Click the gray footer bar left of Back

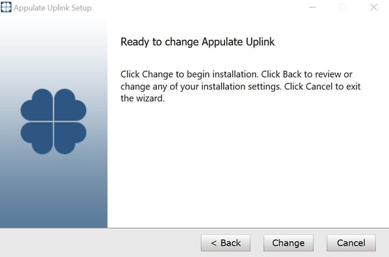99,243
